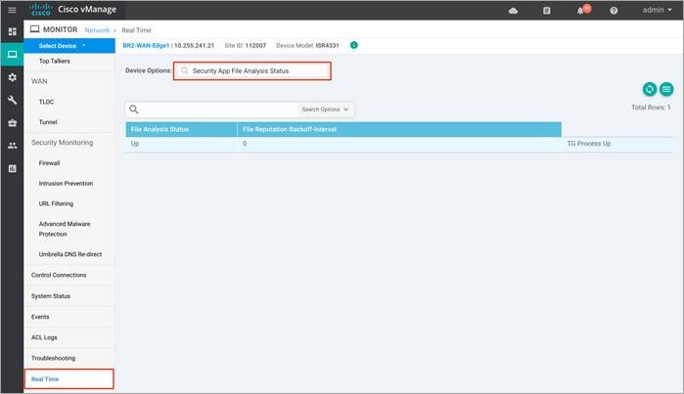
Task: Open Events in sidebar
Action: tap(40, 317)
